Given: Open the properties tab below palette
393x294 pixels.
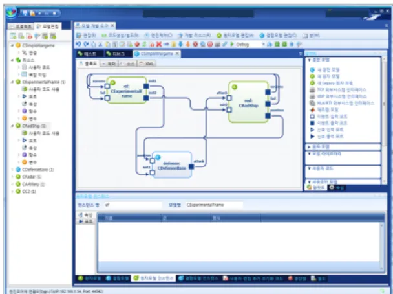Looking at the screenshot, I should [337, 187].
